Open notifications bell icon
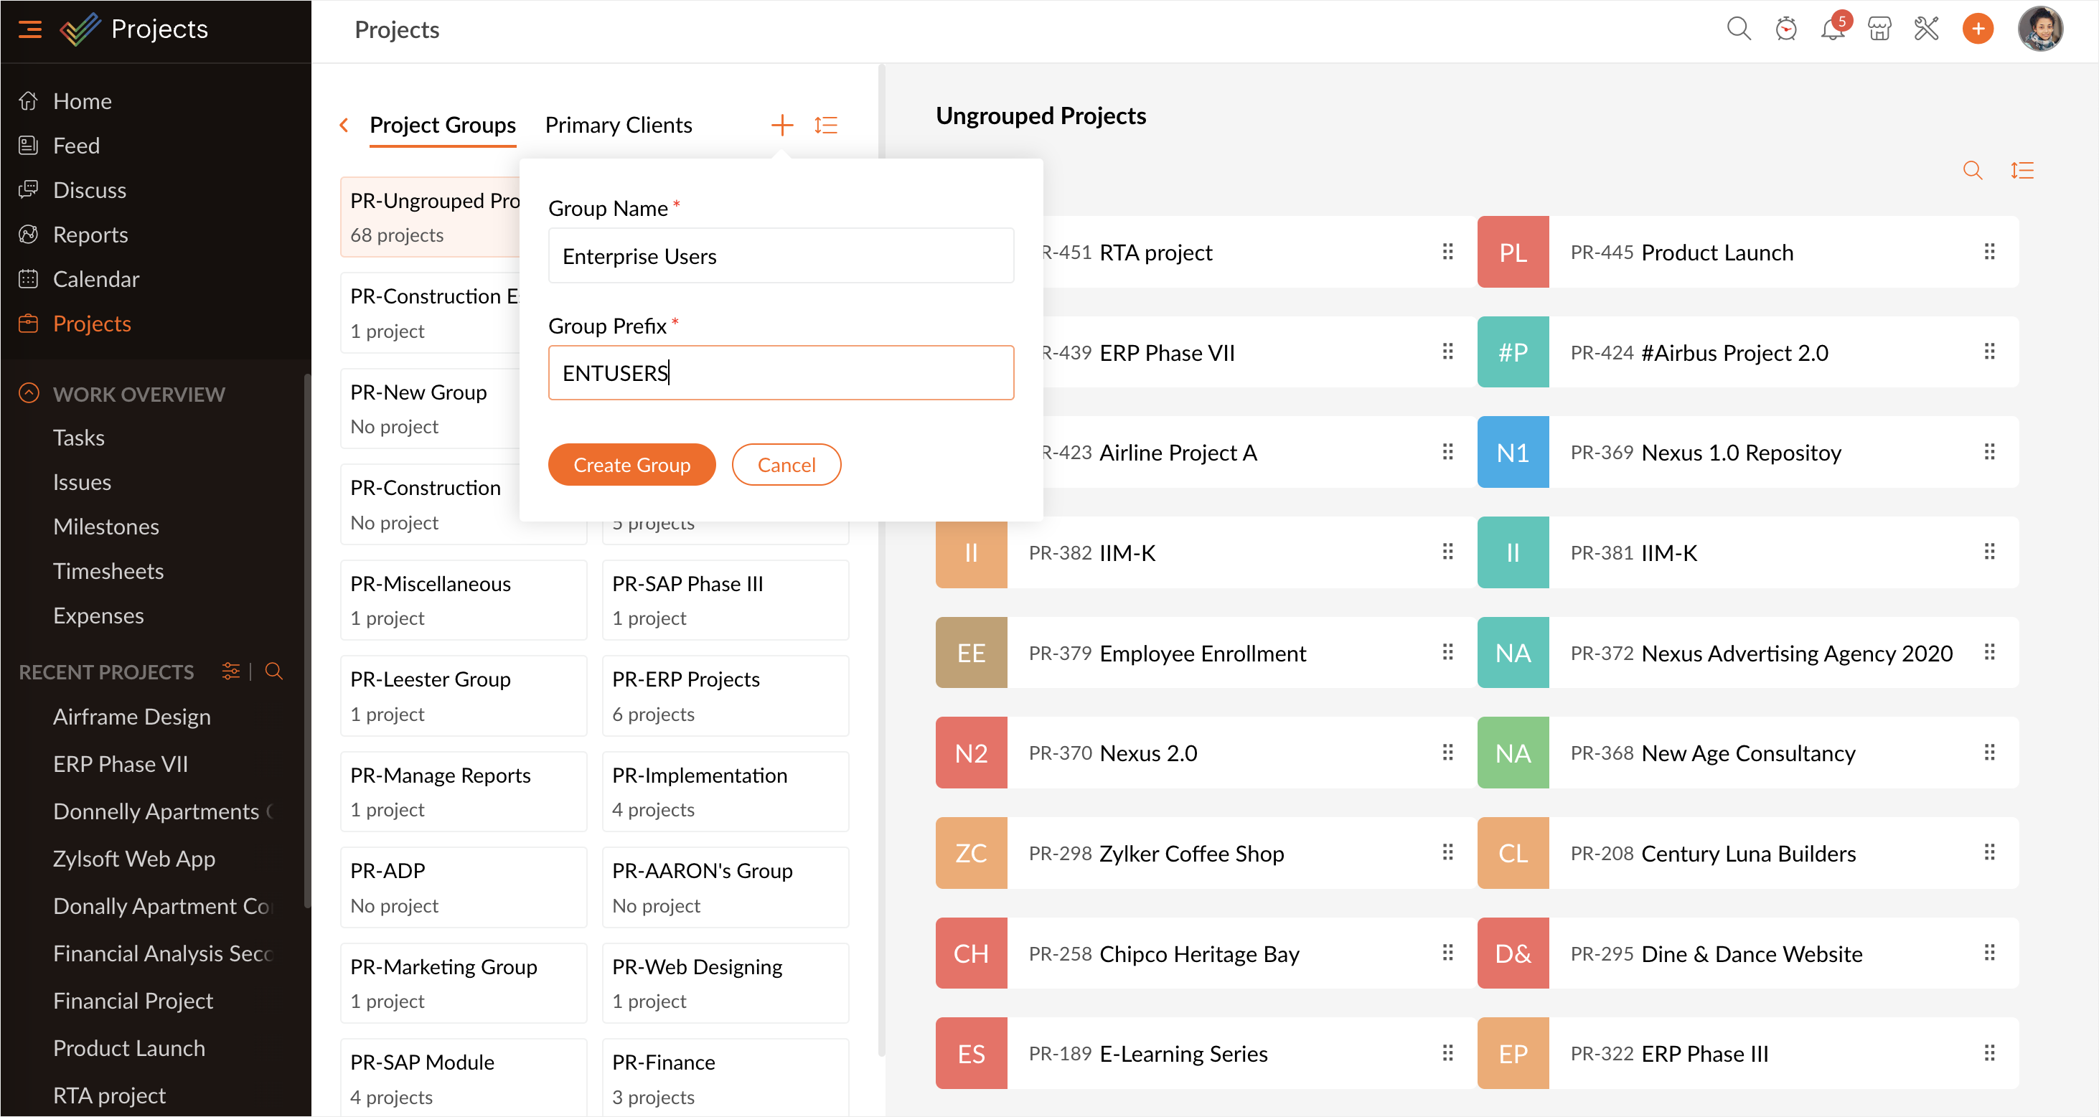This screenshot has height=1117, width=2099. point(1832,29)
